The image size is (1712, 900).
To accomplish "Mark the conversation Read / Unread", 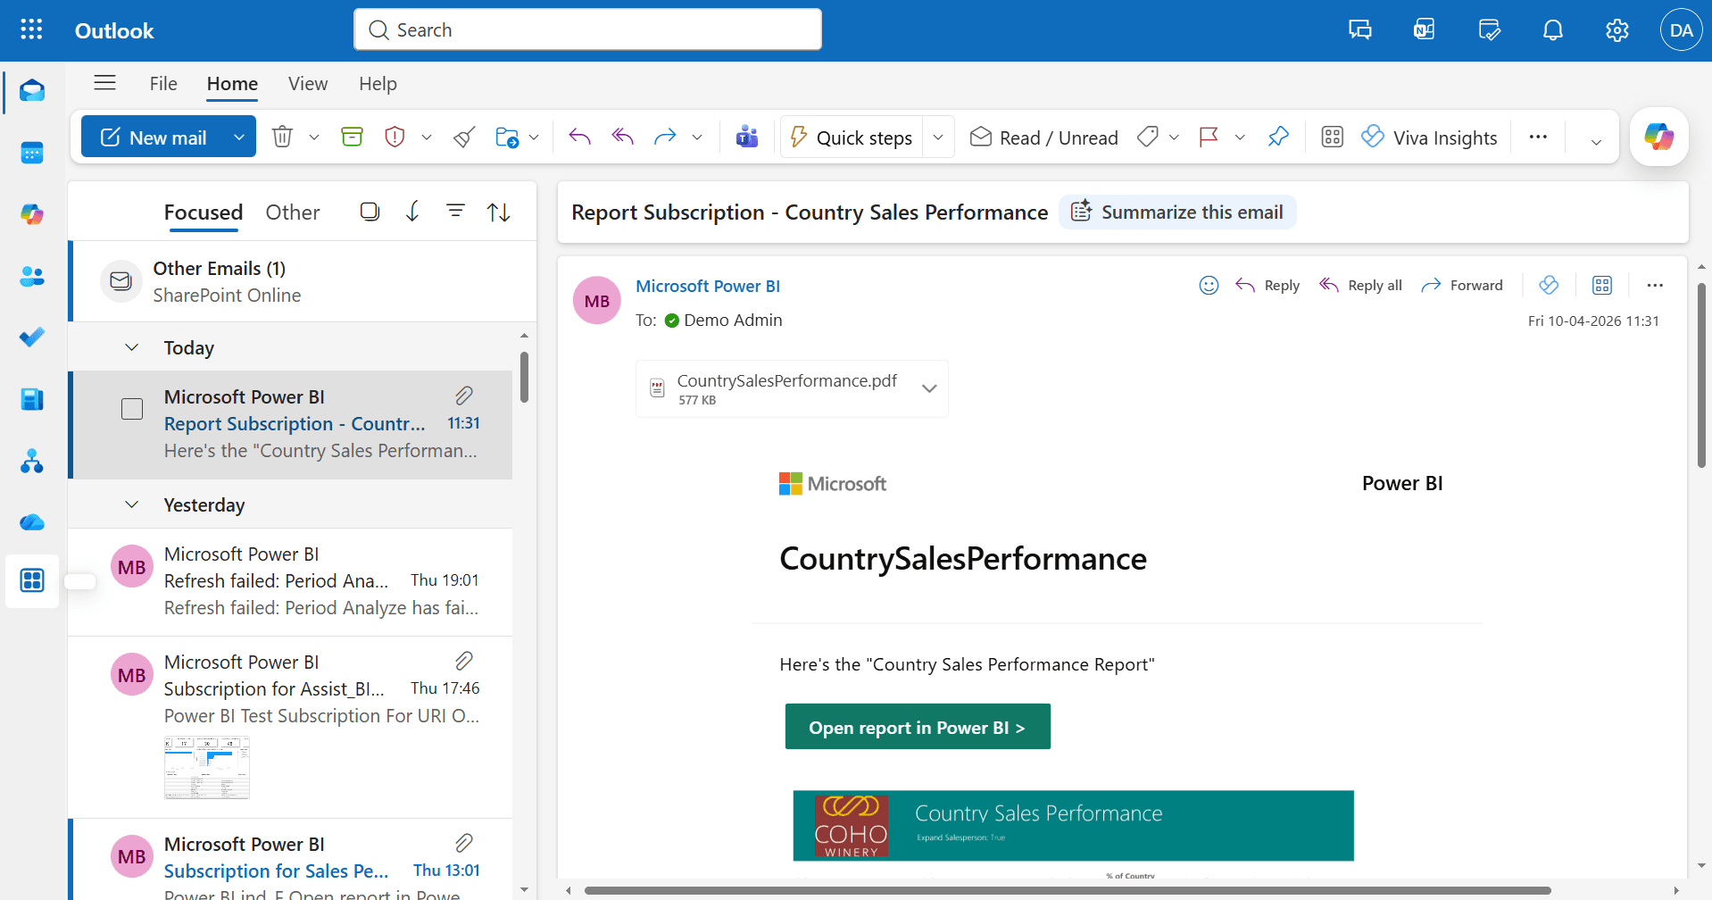I will point(1043,137).
